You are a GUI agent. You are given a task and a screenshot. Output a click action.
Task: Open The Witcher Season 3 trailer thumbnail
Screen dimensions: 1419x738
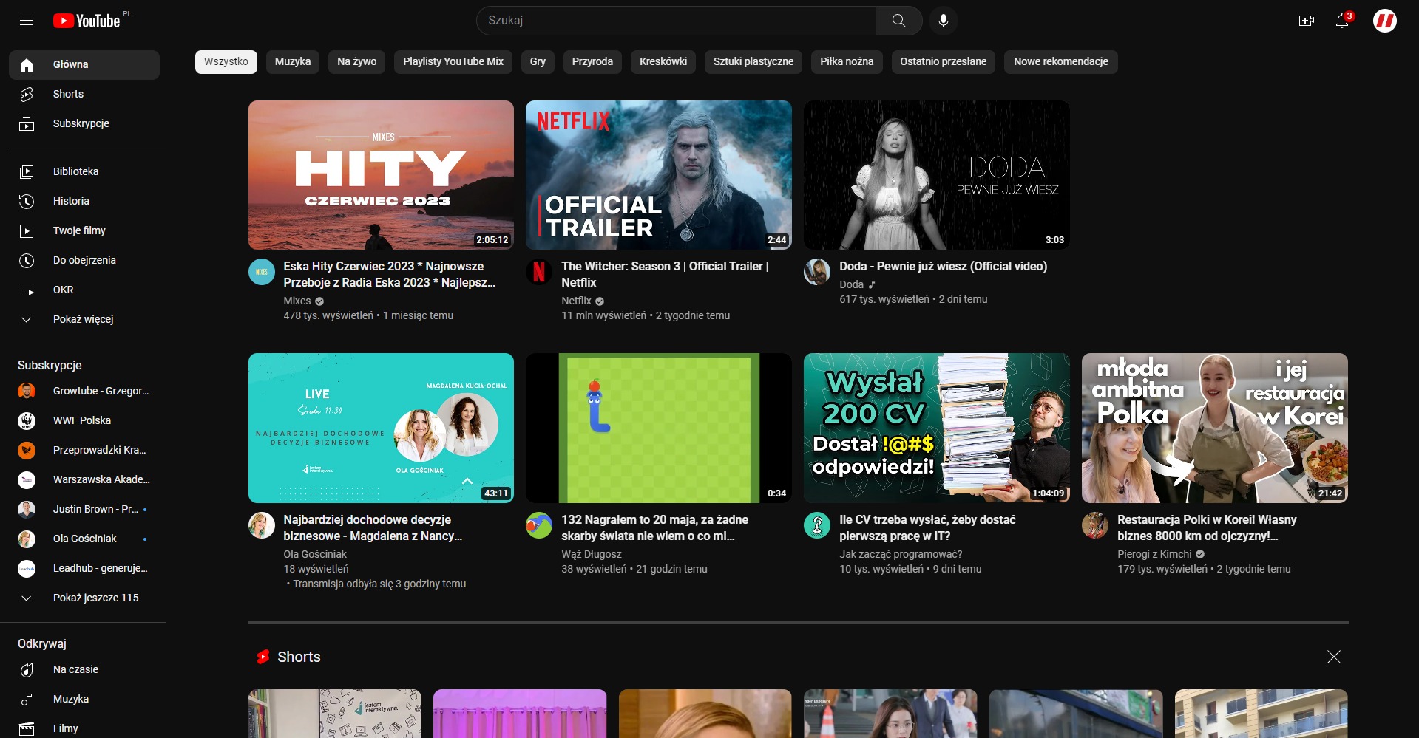[x=659, y=175]
